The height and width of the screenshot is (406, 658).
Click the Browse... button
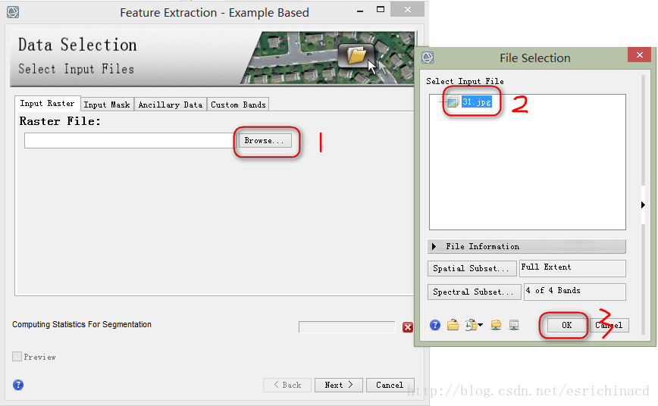pos(265,140)
